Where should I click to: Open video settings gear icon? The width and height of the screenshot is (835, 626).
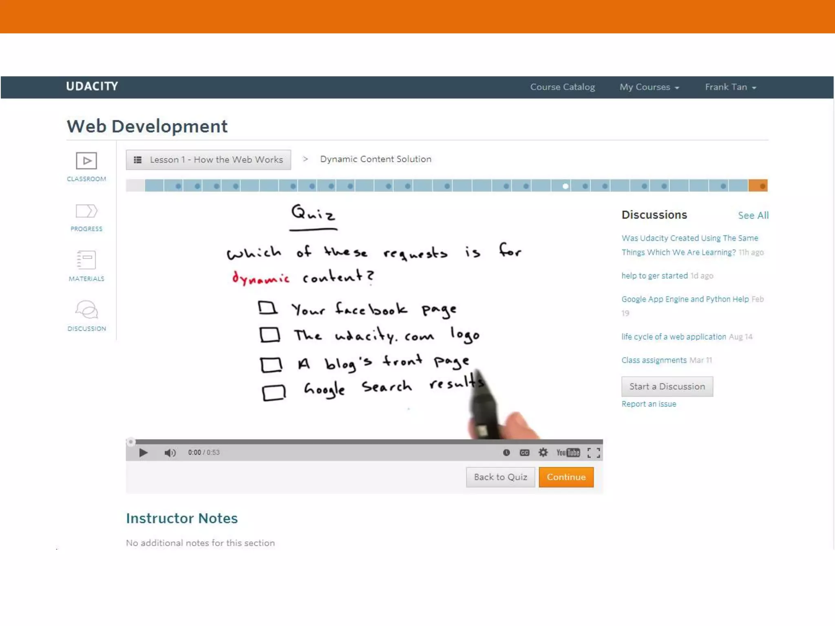pyautogui.click(x=543, y=452)
